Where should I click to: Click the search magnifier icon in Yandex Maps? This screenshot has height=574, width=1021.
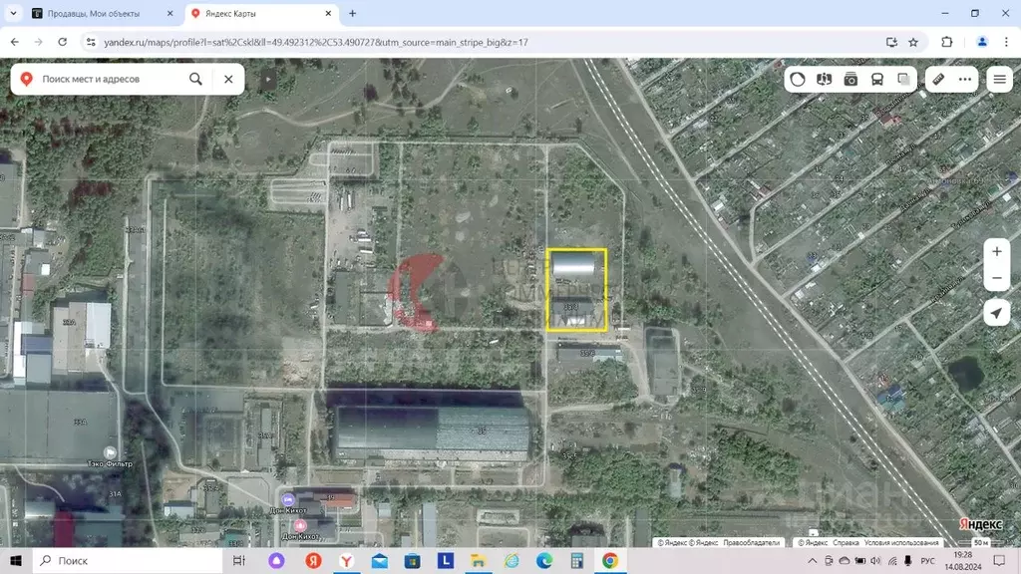pos(195,79)
